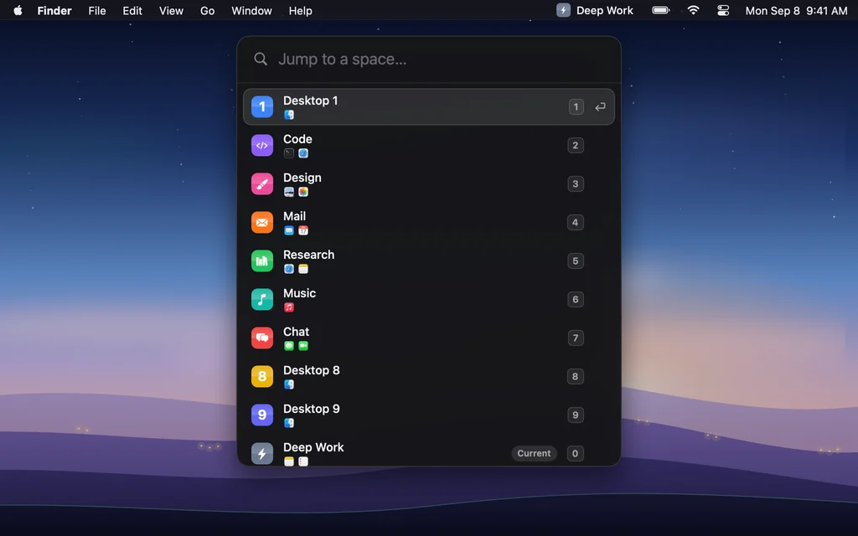Click the Deep Work label in menu bar
The width and height of the screenshot is (858, 536).
pyautogui.click(x=605, y=10)
